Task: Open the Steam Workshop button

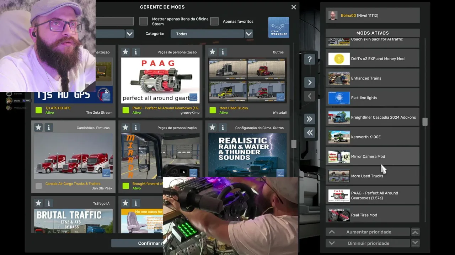Action: tap(278, 27)
